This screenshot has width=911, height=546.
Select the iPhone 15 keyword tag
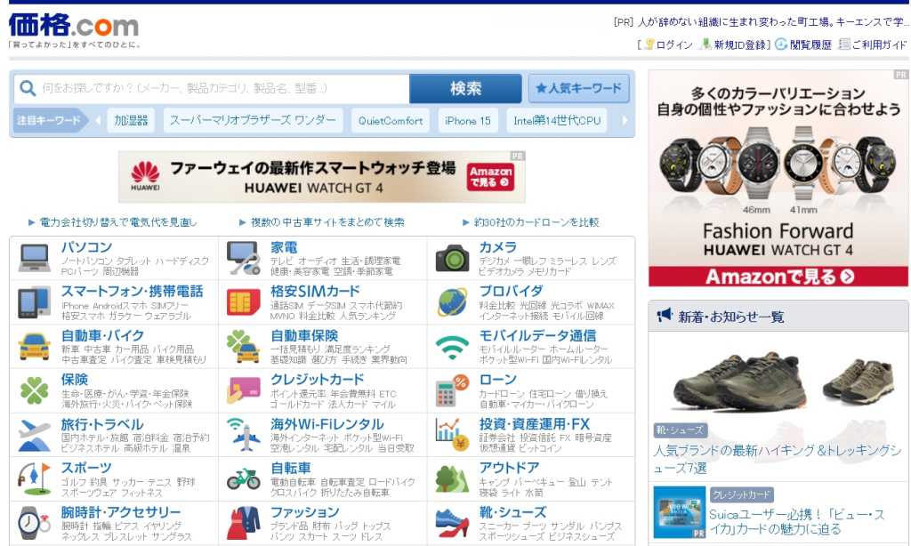pos(468,121)
